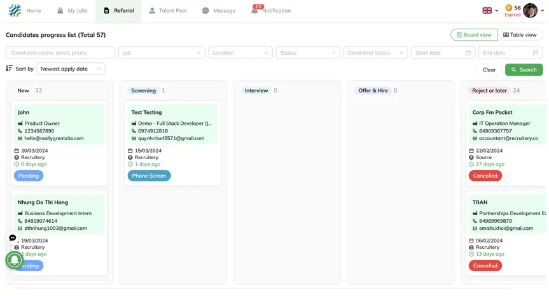Click phone icon on John's card
The image size is (549, 296).
20,131
